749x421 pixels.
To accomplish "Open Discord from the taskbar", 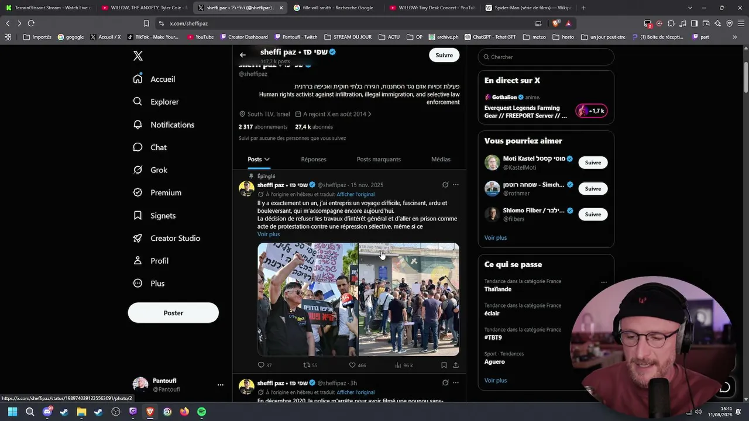I will (x=47, y=412).
